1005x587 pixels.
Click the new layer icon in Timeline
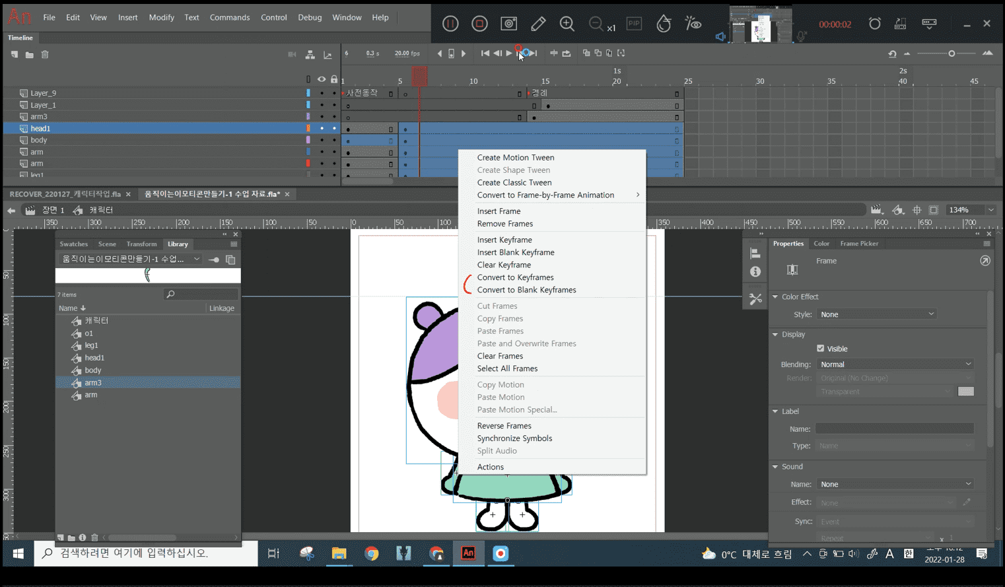[x=15, y=55]
